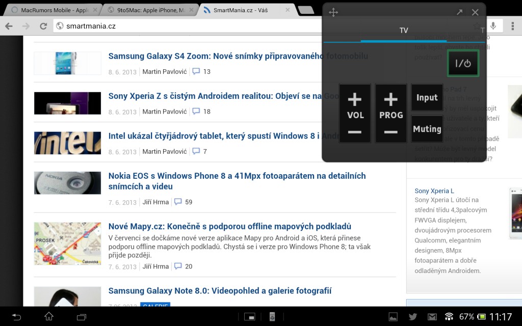Click the Nokia EOS camera thumbnail
Viewport: 522px width, 326px height.
point(68,183)
